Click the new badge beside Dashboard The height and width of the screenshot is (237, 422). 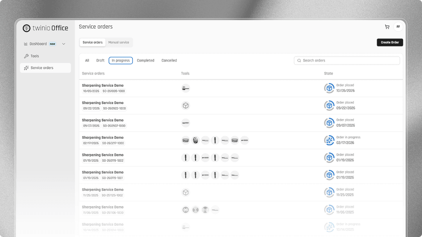[x=52, y=44]
